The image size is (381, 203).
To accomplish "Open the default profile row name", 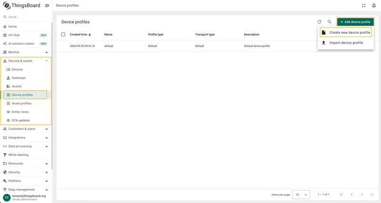I will click(x=109, y=46).
